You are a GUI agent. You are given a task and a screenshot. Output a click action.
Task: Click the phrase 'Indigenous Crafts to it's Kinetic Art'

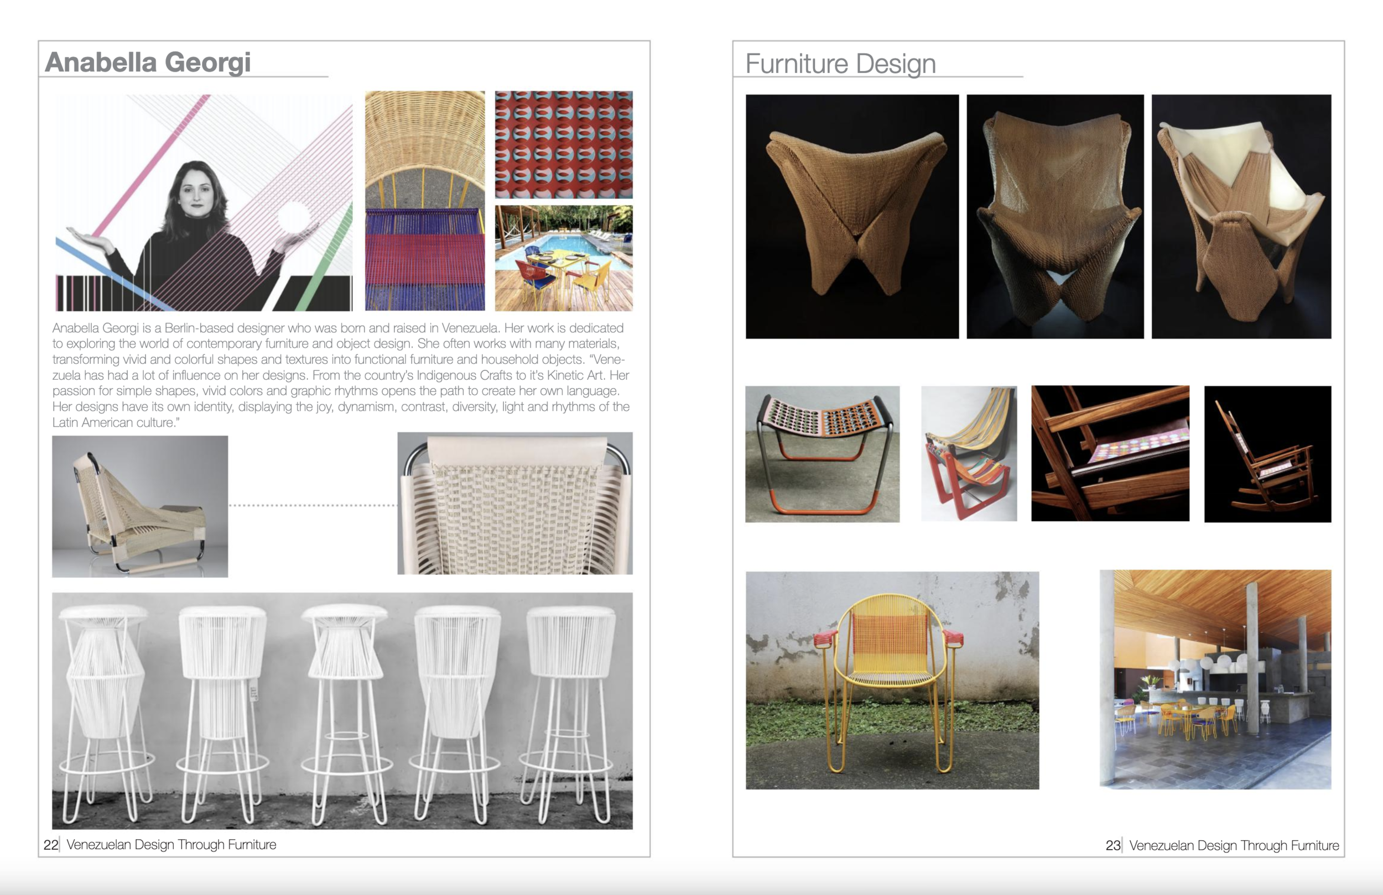[509, 375]
